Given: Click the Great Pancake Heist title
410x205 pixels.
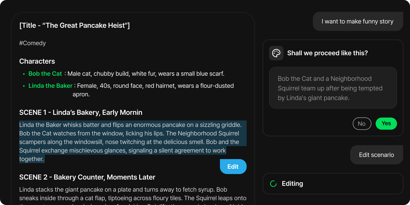Looking at the screenshot, I should (x=74, y=26).
